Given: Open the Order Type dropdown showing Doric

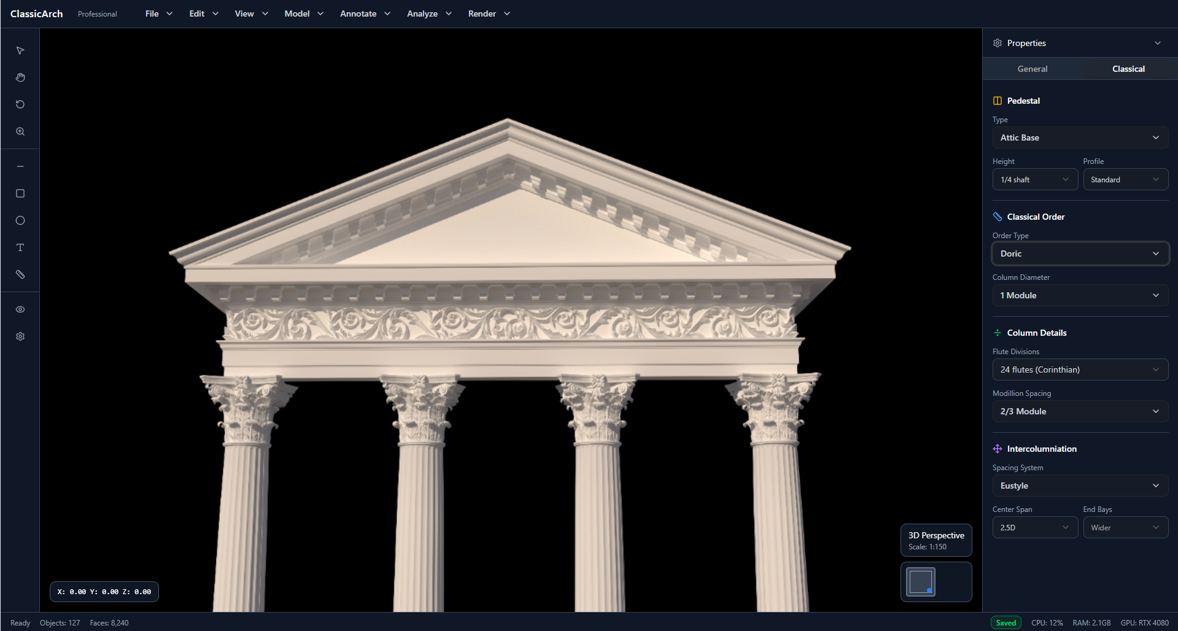Looking at the screenshot, I should pyautogui.click(x=1080, y=254).
